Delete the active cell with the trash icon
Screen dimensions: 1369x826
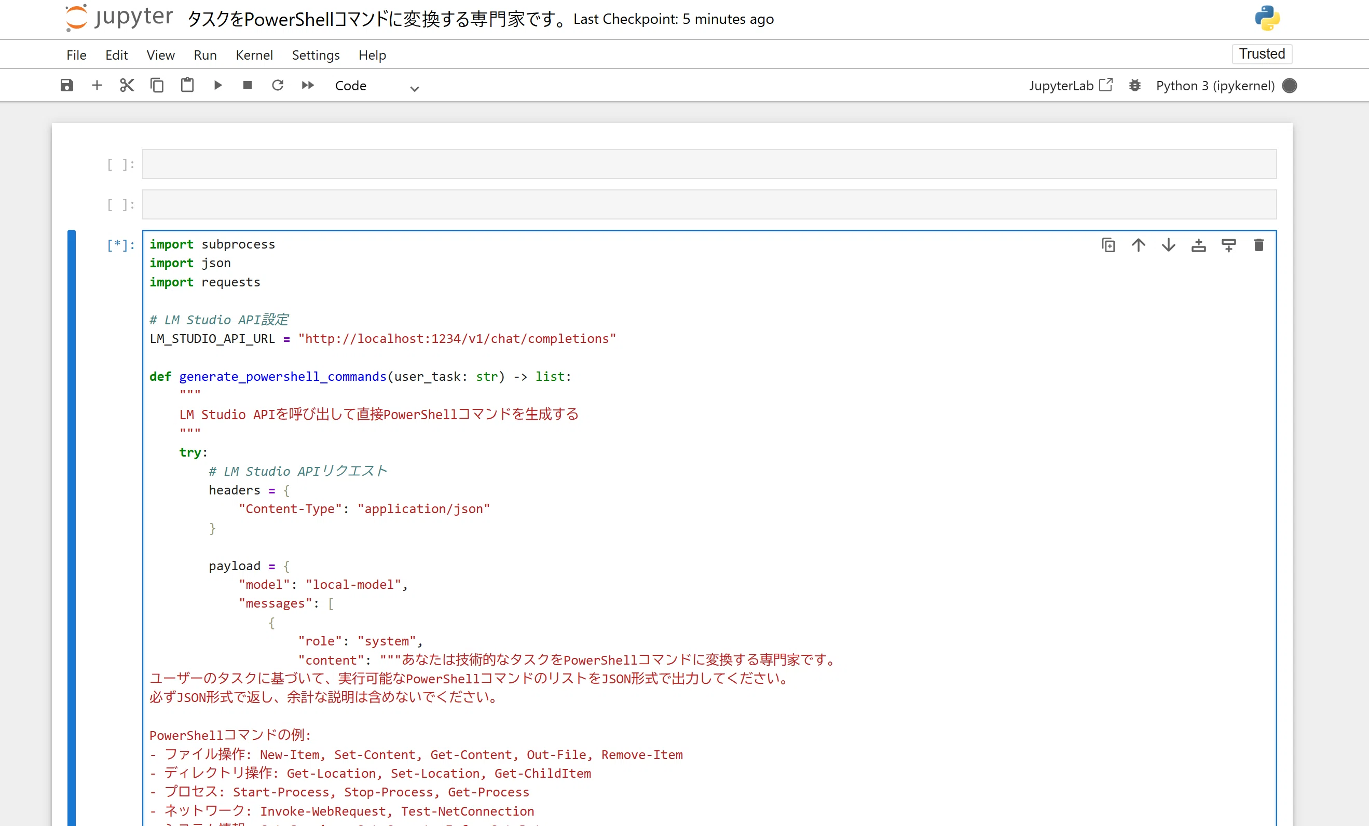[x=1259, y=245]
